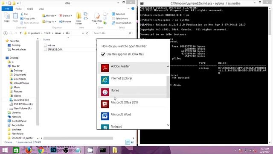The width and height of the screenshot is (273, 154).
Task: Click Copy path in the ribbon
Action: tap(27, 18)
